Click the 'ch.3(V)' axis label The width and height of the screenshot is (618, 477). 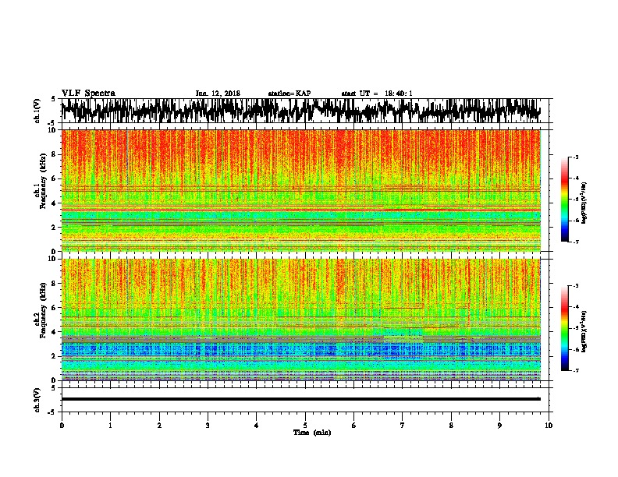[37, 400]
